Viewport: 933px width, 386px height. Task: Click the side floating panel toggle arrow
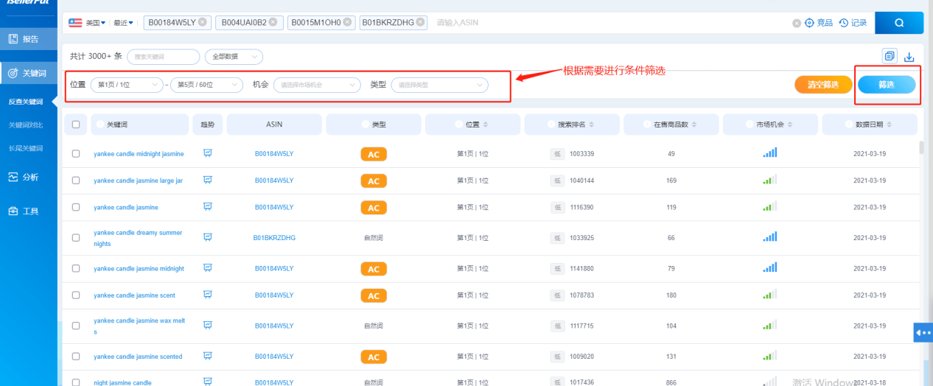[x=923, y=333]
